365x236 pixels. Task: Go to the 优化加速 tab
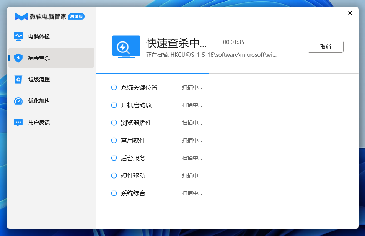point(51,101)
